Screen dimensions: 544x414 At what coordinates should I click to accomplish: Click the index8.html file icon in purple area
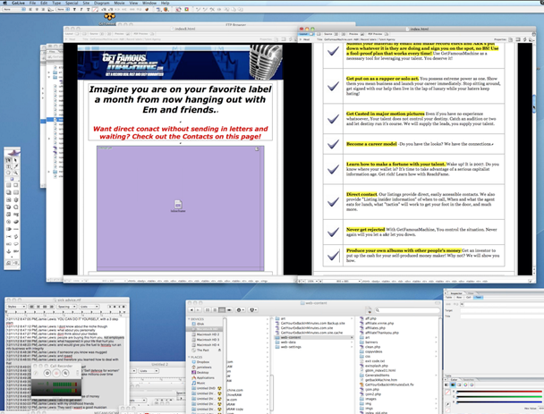[x=177, y=207]
